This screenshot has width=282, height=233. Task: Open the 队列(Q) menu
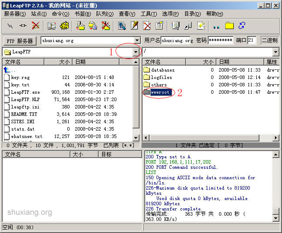[x=105, y=14]
